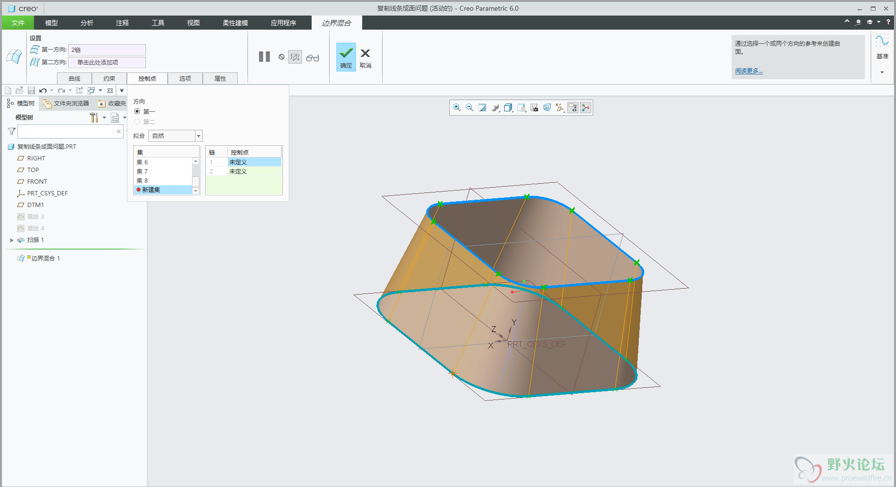The height and width of the screenshot is (487, 896).
Task: Click the grayed Redo arrow icon
Action: pyautogui.click(x=62, y=90)
